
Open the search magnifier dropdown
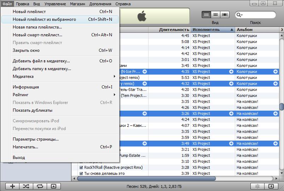(x=239, y=15)
